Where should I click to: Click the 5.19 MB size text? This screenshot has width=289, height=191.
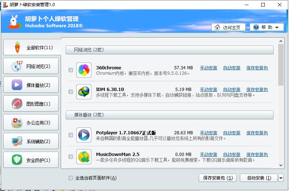(183, 90)
